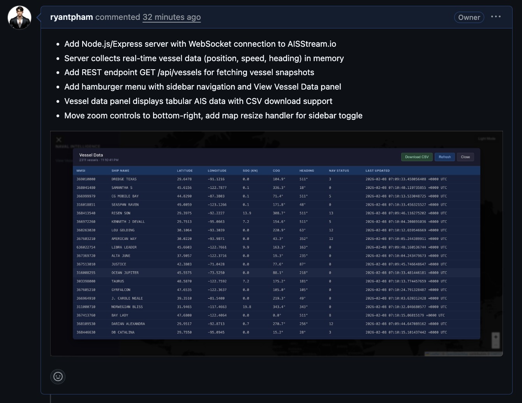This screenshot has width=522, height=403.
Task: Click the SHIP NAME column header
Action: 120,171
